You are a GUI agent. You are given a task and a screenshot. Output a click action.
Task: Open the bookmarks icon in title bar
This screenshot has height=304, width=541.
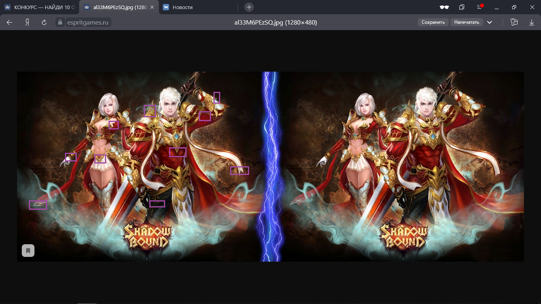tap(462, 7)
